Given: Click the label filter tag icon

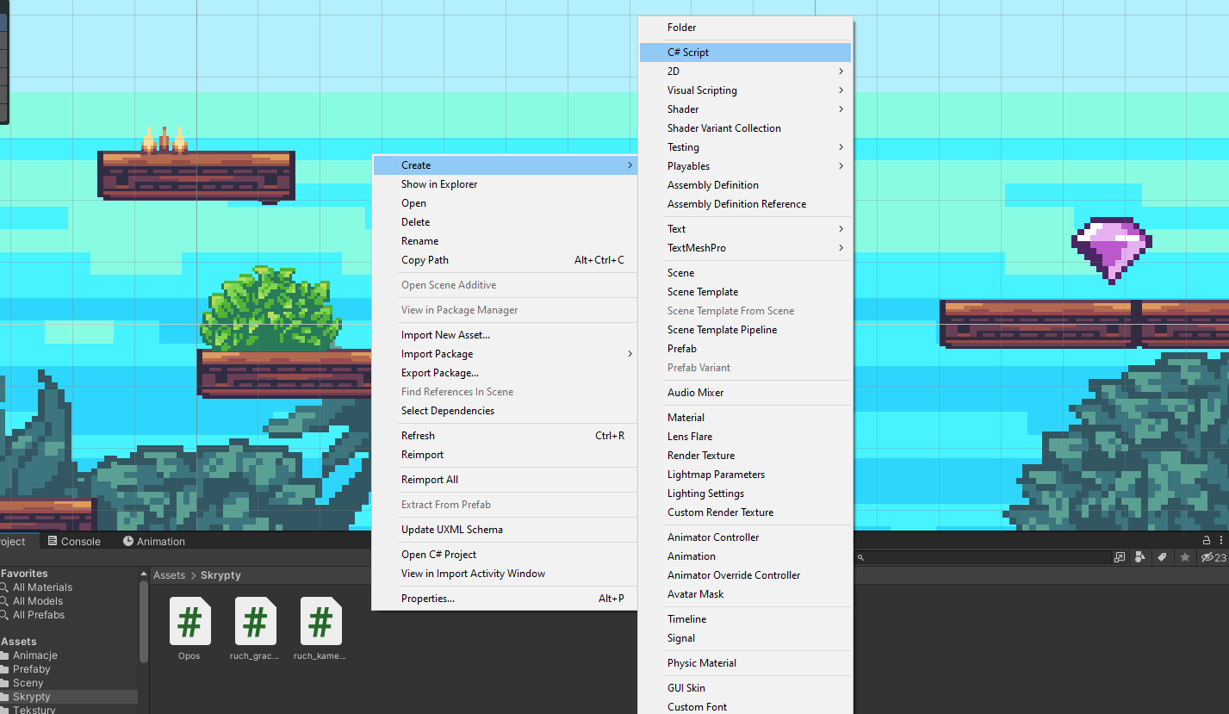Looking at the screenshot, I should pyautogui.click(x=1163, y=557).
